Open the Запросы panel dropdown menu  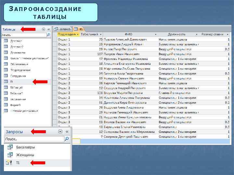60,132
